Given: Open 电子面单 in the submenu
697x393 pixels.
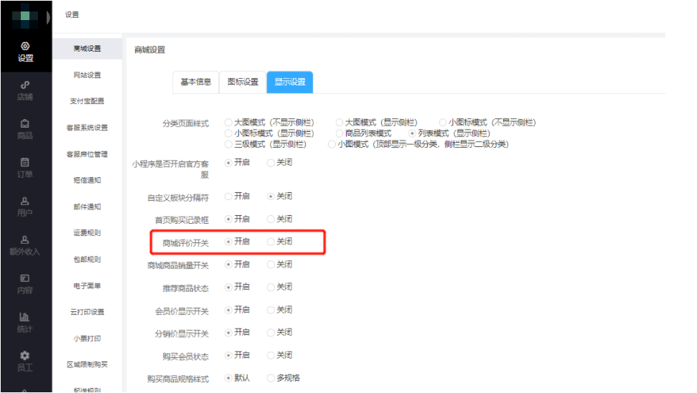Looking at the screenshot, I should [x=87, y=285].
